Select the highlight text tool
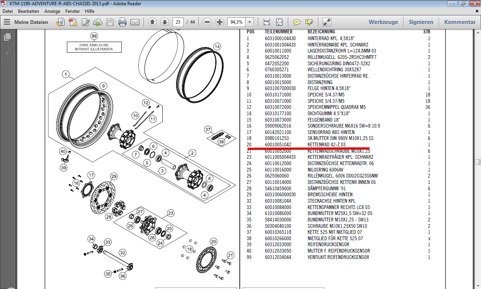481x289 pixels. click(x=309, y=22)
